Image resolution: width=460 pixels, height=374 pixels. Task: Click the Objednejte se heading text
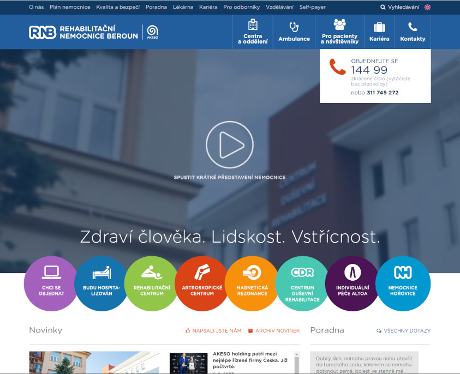point(375,61)
